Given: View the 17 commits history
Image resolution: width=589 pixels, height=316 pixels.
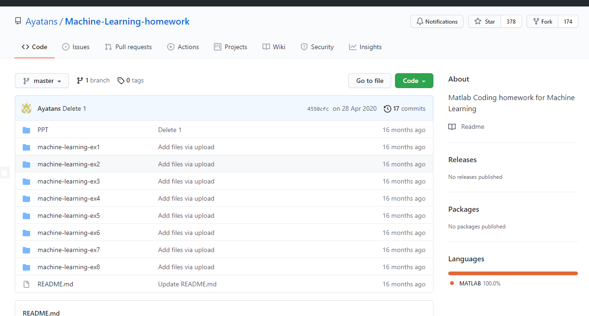Looking at the screenshot, I should 405,108.
